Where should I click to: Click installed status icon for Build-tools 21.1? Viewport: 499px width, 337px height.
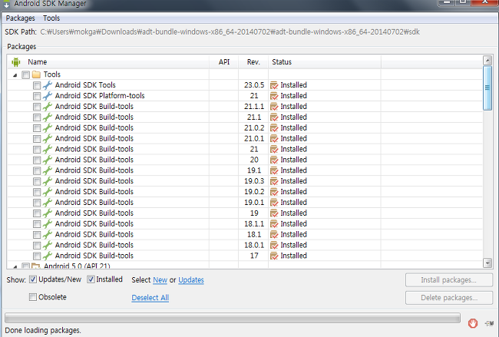click(274, 117)
